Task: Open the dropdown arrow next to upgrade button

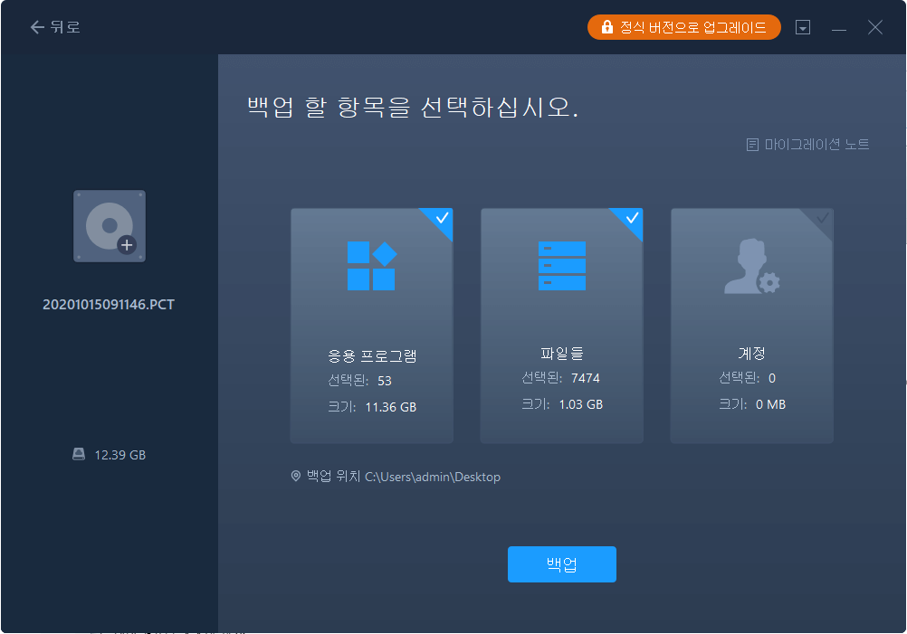Action: click(x=803, y=26)
